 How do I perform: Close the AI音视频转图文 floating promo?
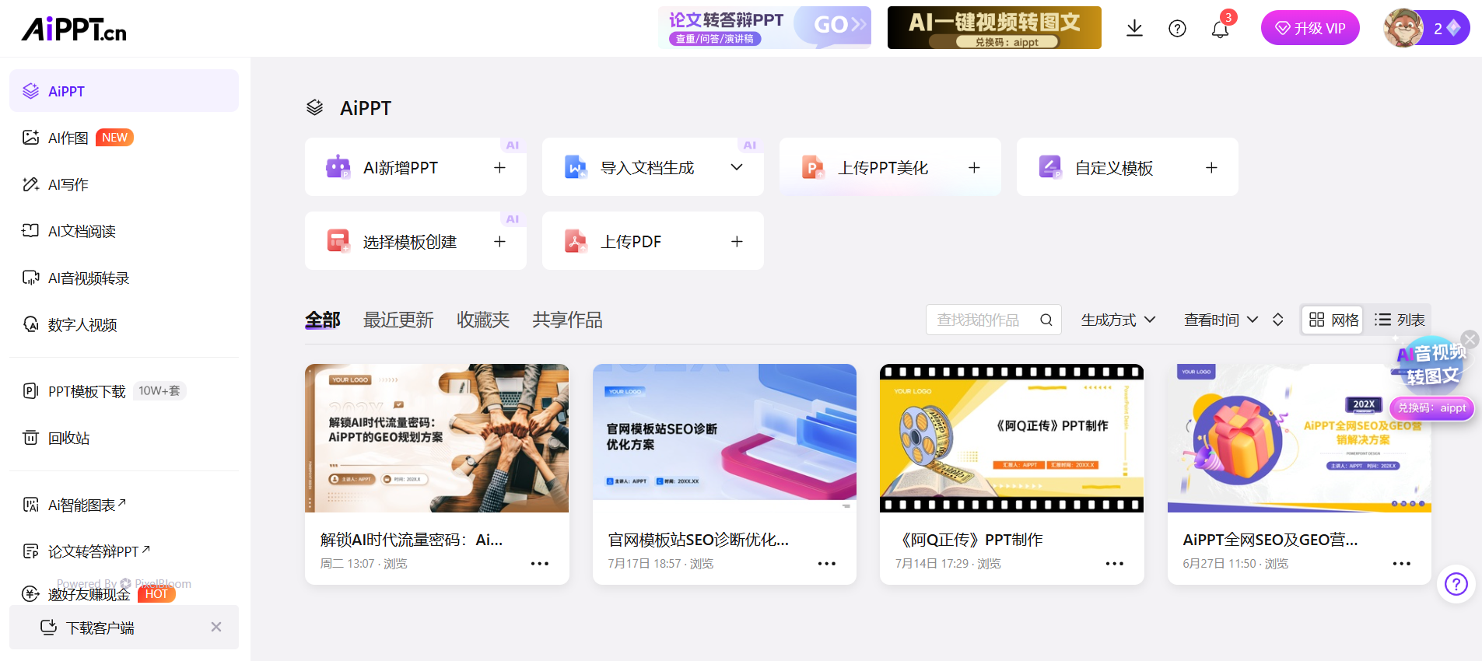click(x=1469, y=339)
